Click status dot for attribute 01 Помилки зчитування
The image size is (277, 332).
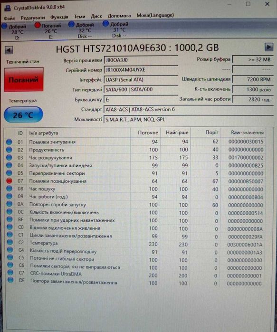[x=9, y=142]
